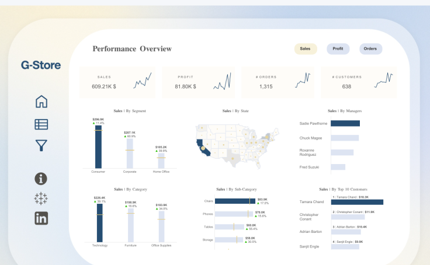Select the Sales tab button
This screenshot has height=265, width=430.
(305, 49)
